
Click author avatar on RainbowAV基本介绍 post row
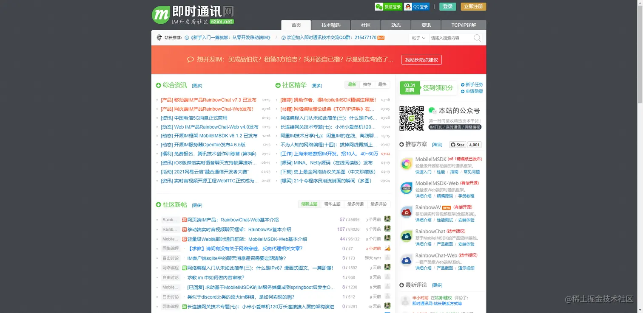(387, 229)
